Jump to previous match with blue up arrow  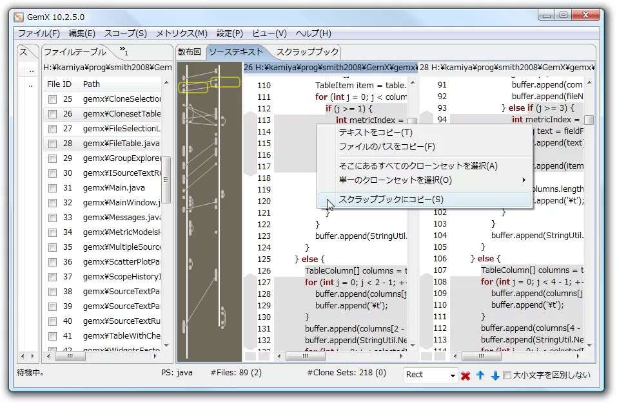click(x=480, y=375)
